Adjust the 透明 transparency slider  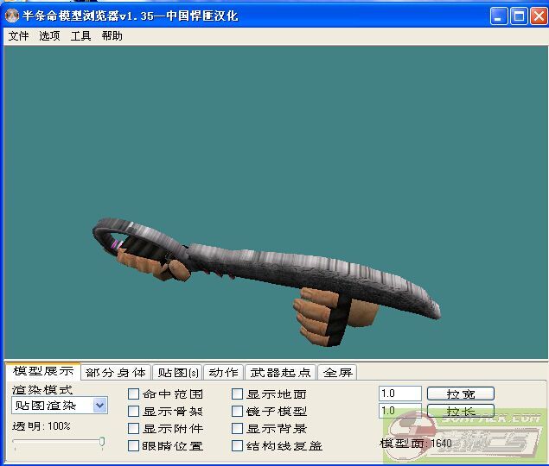(x=102, y=443)
